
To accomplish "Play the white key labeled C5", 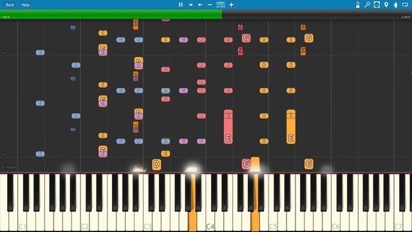I will [273, 221].
